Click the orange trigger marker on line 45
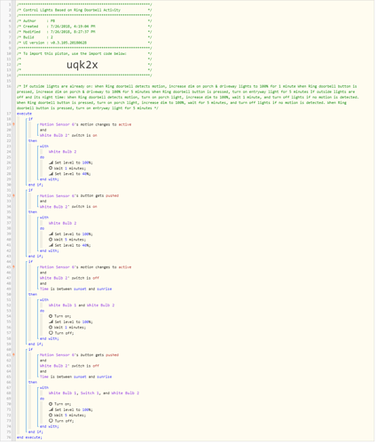377x444 pixels. pyautogui.click(x=13, y=267)
